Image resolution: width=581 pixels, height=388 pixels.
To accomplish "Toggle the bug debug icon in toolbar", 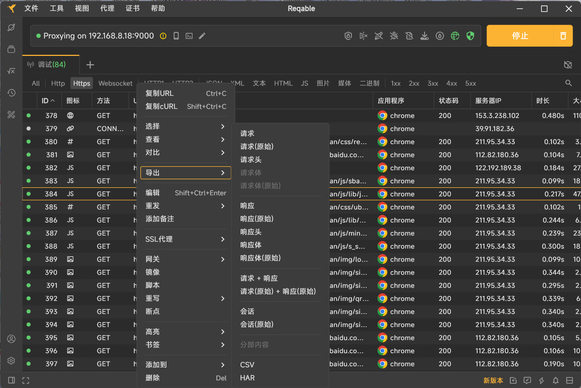I will [394, 36].
